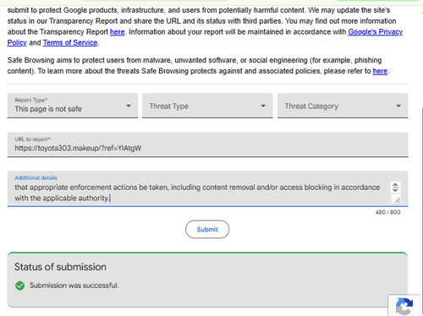Click the Report Type dropdown arrow

[x=129, y=106]
